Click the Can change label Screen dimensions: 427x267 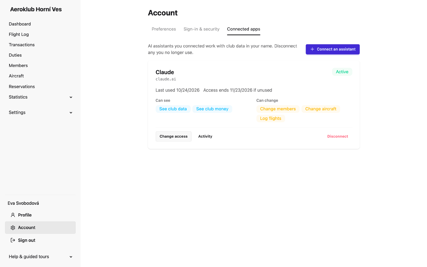click(x=267, y=100)
